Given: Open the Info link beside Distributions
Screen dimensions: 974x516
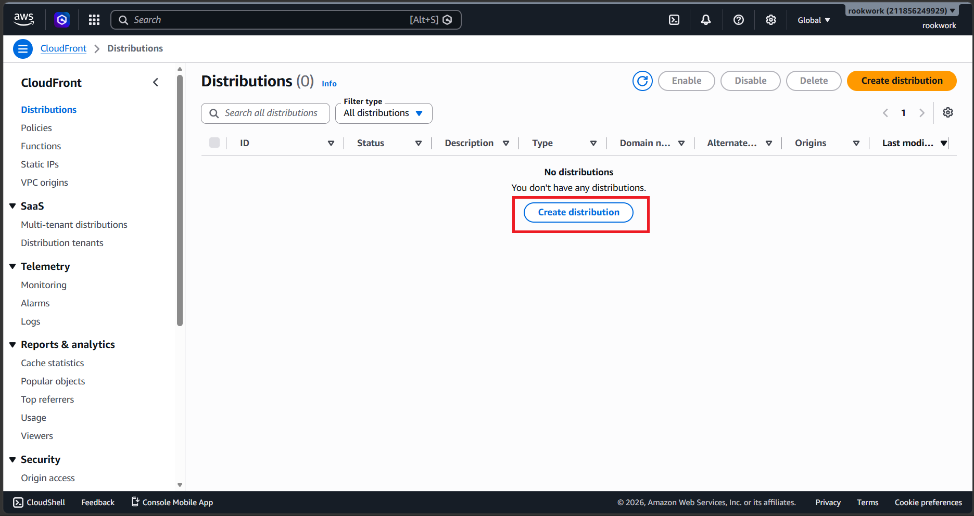Looking at the screenshot, I should click(329, 84).
